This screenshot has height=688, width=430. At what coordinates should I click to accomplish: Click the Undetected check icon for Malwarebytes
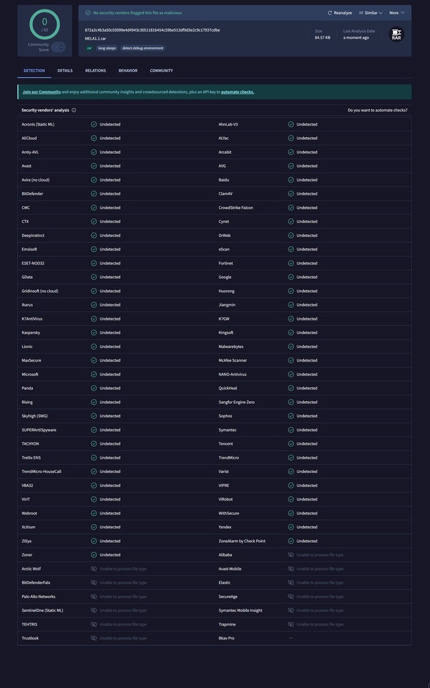point(291,347)
